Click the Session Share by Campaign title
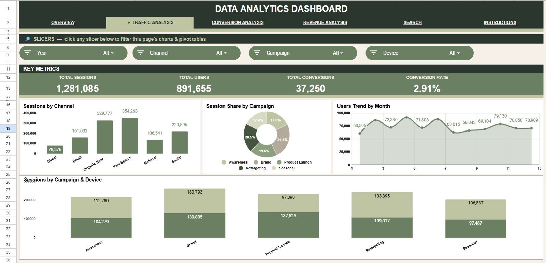This screenshot has width=546, height=263. pos(240,106)
